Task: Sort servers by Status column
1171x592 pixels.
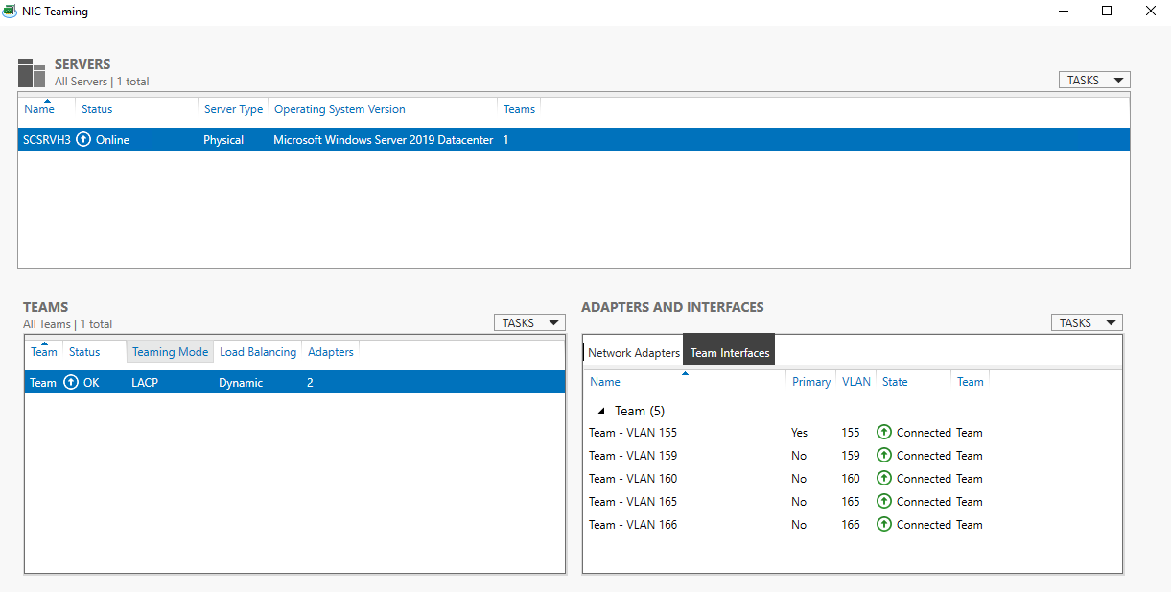Action: pyautogui.click(x=97, y=109)
